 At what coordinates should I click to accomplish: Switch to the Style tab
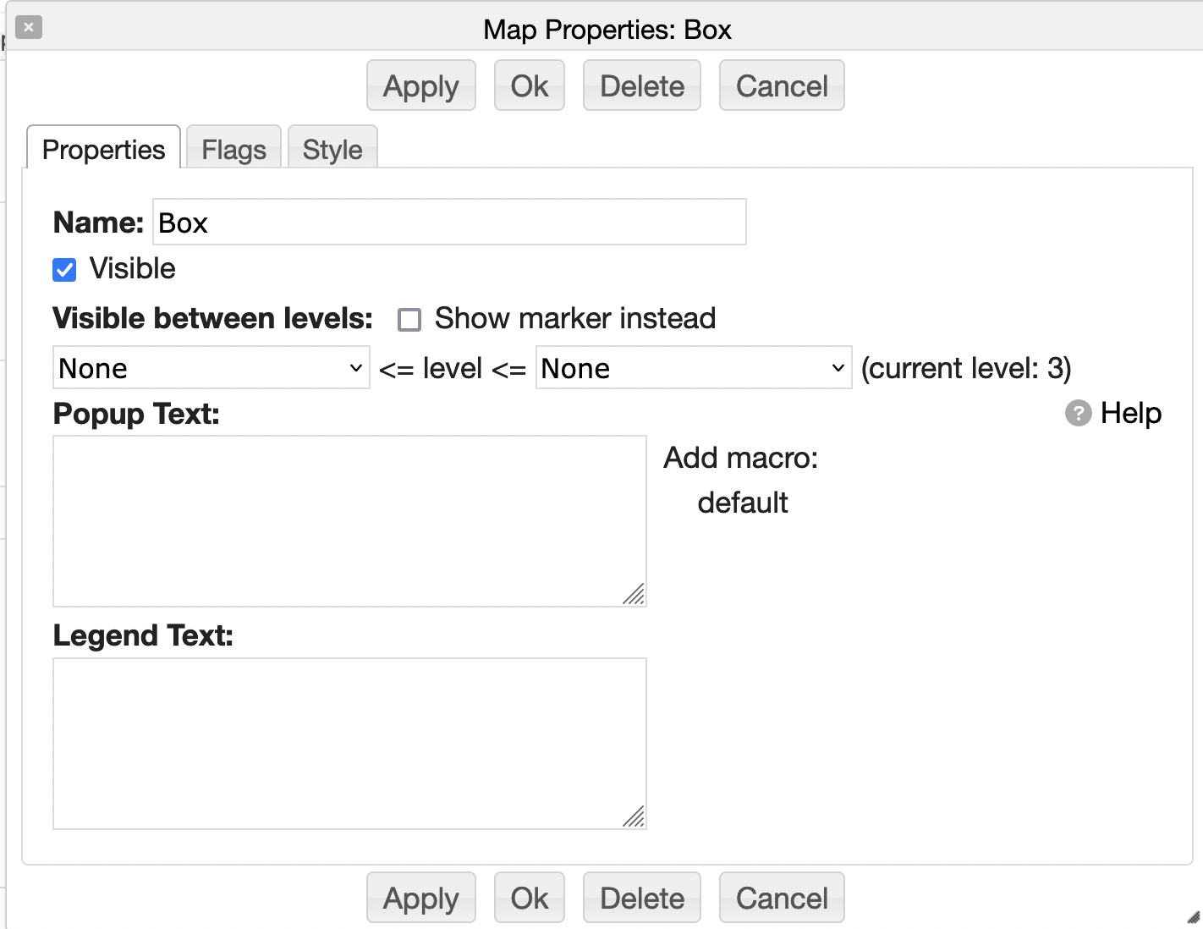point(332,150)
